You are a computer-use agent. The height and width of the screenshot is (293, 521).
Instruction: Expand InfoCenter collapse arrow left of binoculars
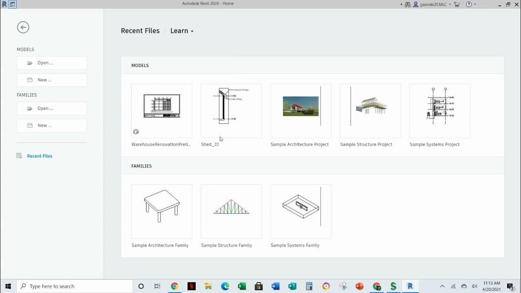tap(401, 4)
